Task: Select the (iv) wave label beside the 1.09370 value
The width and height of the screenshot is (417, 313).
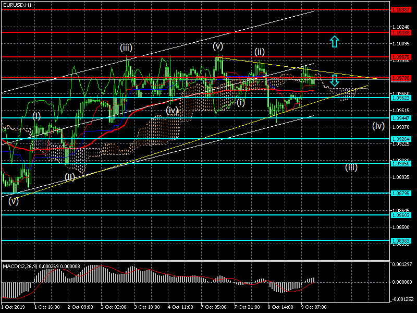Action: (378, 126)
